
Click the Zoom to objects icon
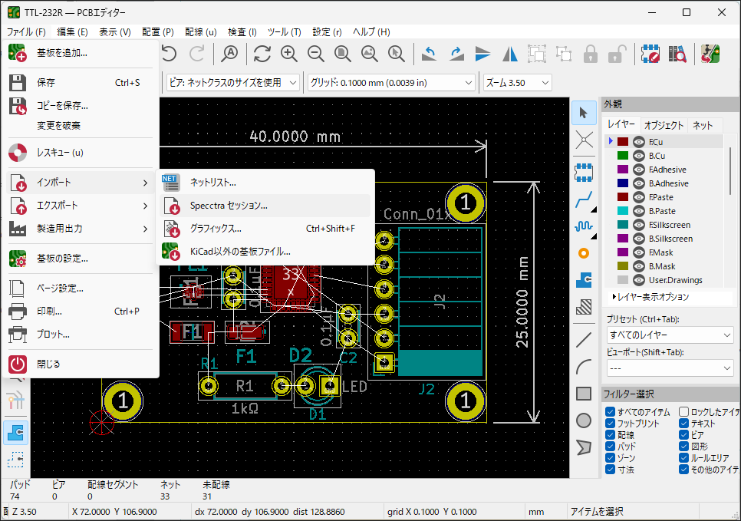[x=370, y=54]
